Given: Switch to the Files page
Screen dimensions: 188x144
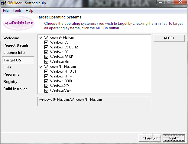Looking at the screenshot, I should point(7,67).
